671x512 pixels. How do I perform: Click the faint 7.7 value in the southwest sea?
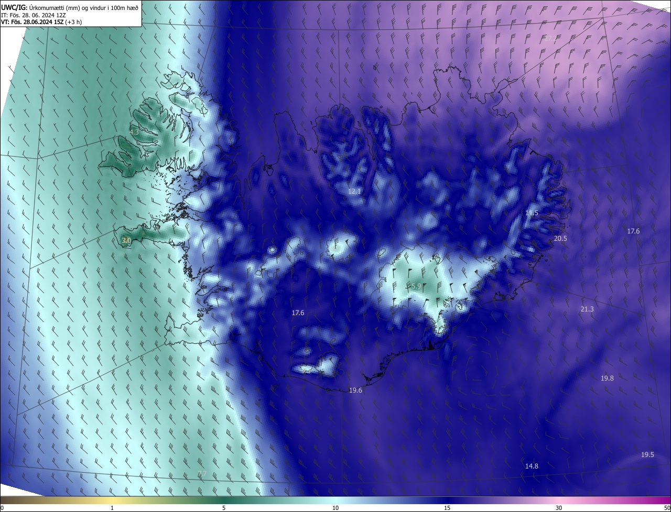(202, 474)
